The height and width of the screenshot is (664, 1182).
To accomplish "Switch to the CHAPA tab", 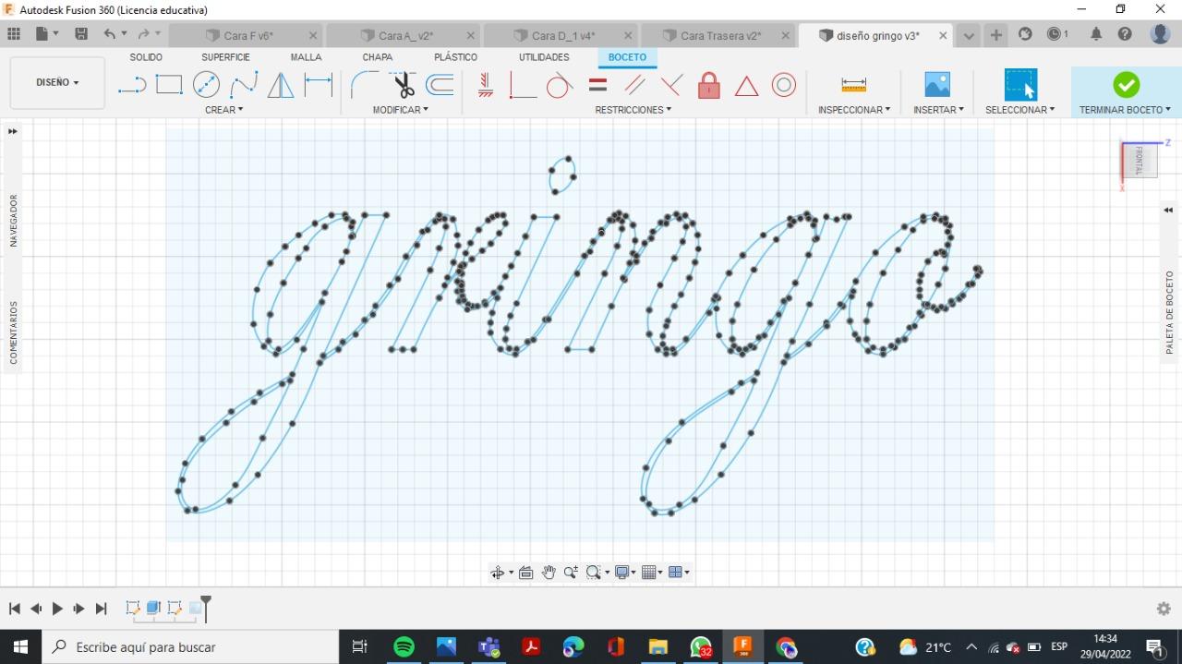I will 378,57.
